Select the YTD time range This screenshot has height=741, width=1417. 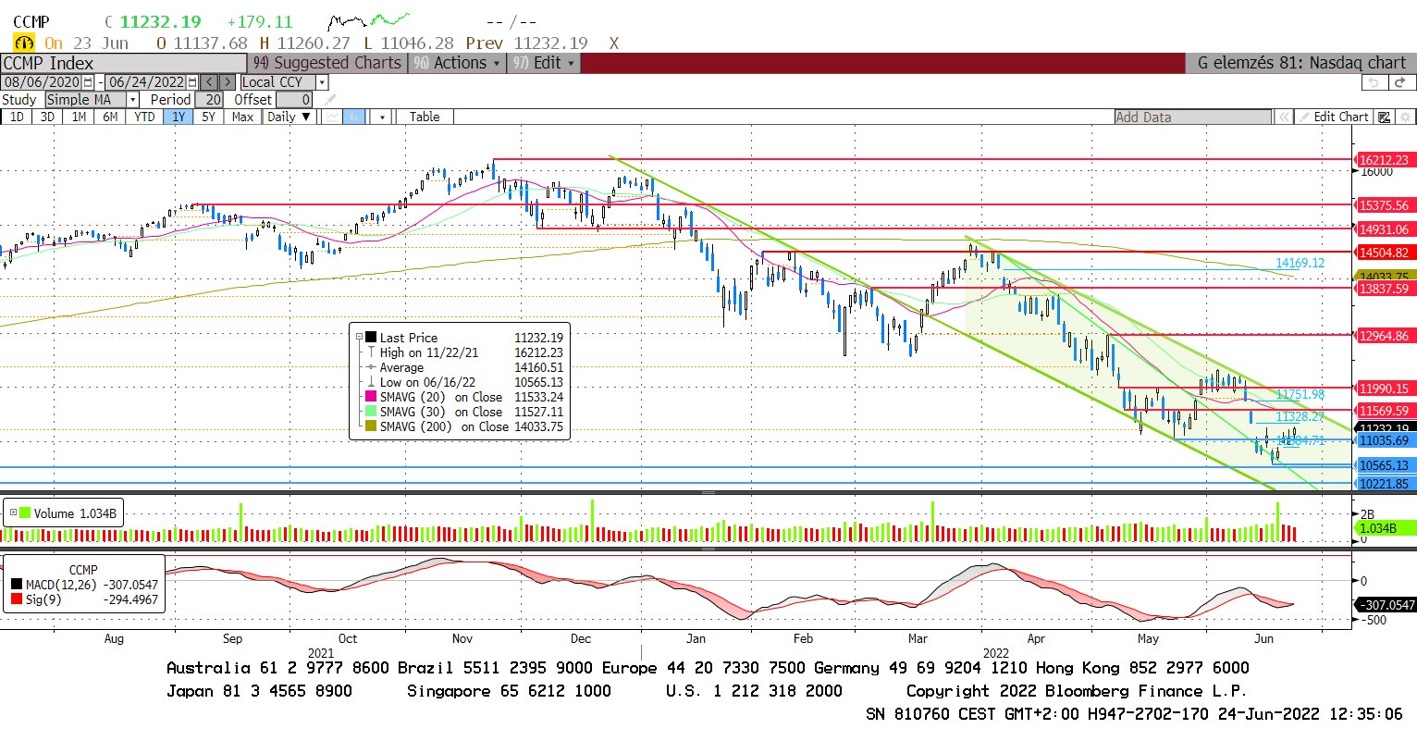(144, 117)
